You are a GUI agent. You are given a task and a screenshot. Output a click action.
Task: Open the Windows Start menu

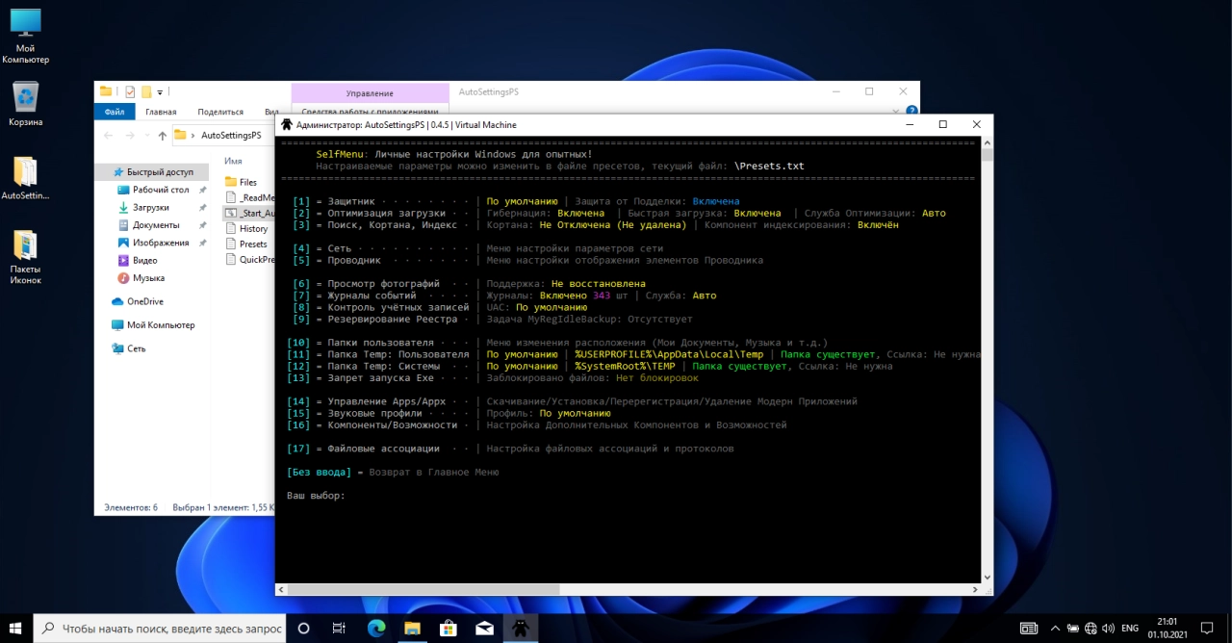click(x=16, y=628)
